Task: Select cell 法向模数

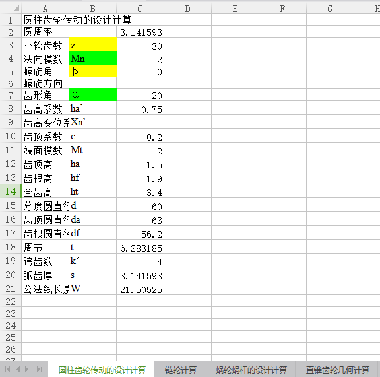Action: (x=45, y=58)
